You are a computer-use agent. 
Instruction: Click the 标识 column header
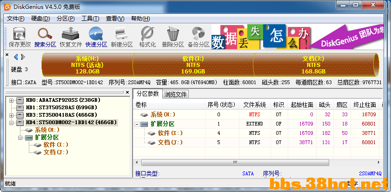tap(278, 105)
